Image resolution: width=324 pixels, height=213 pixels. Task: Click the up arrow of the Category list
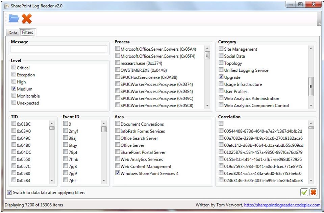click(311, 48)
